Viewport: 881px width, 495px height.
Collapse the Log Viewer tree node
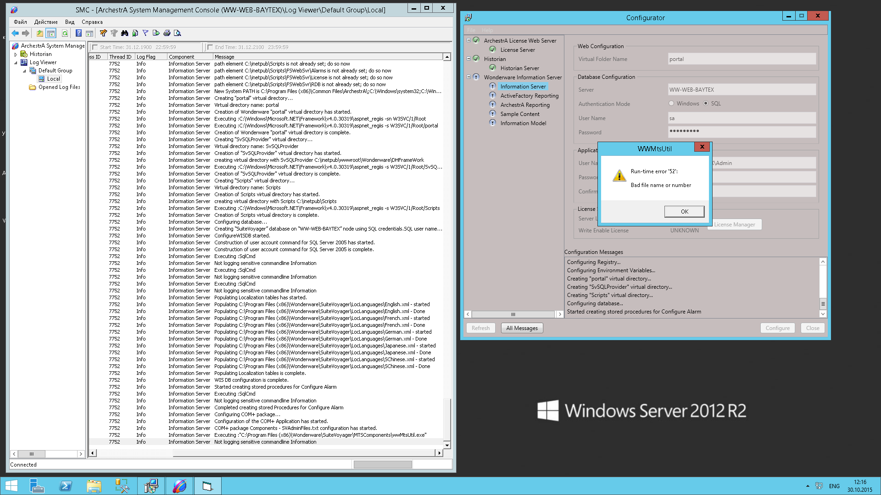16,63
